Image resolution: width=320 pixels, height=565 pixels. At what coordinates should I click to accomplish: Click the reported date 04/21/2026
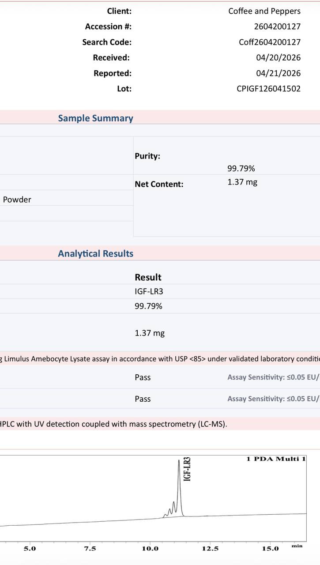[x=278, y=73]
